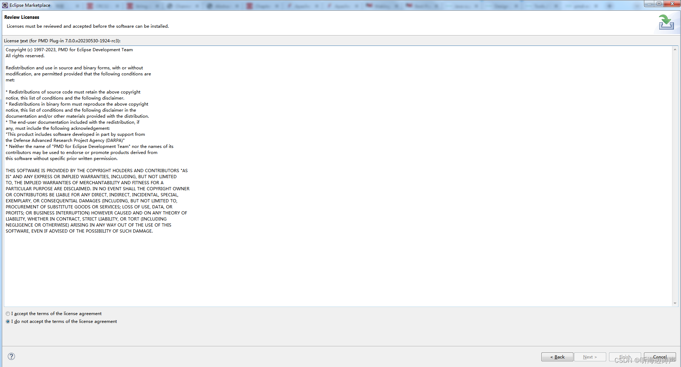This screenshot has width=681, height=367.
Task: Click the 'All rights reserved.' line
Action: 25,56
